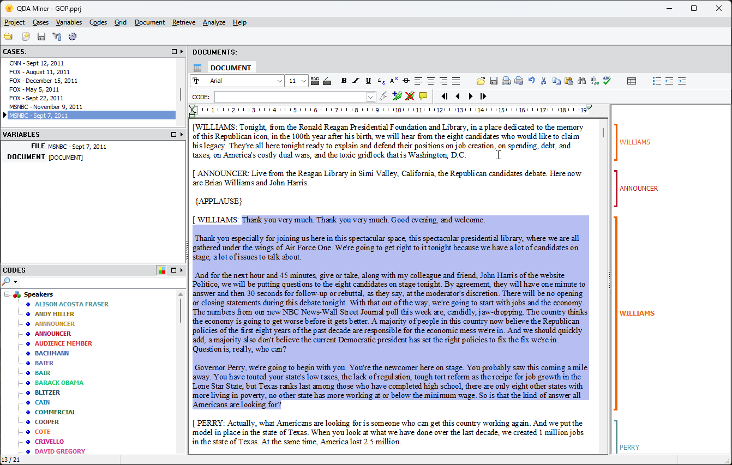Collapse the Speakers code category
The image size is (732, 465).
(x=7, y=294)
